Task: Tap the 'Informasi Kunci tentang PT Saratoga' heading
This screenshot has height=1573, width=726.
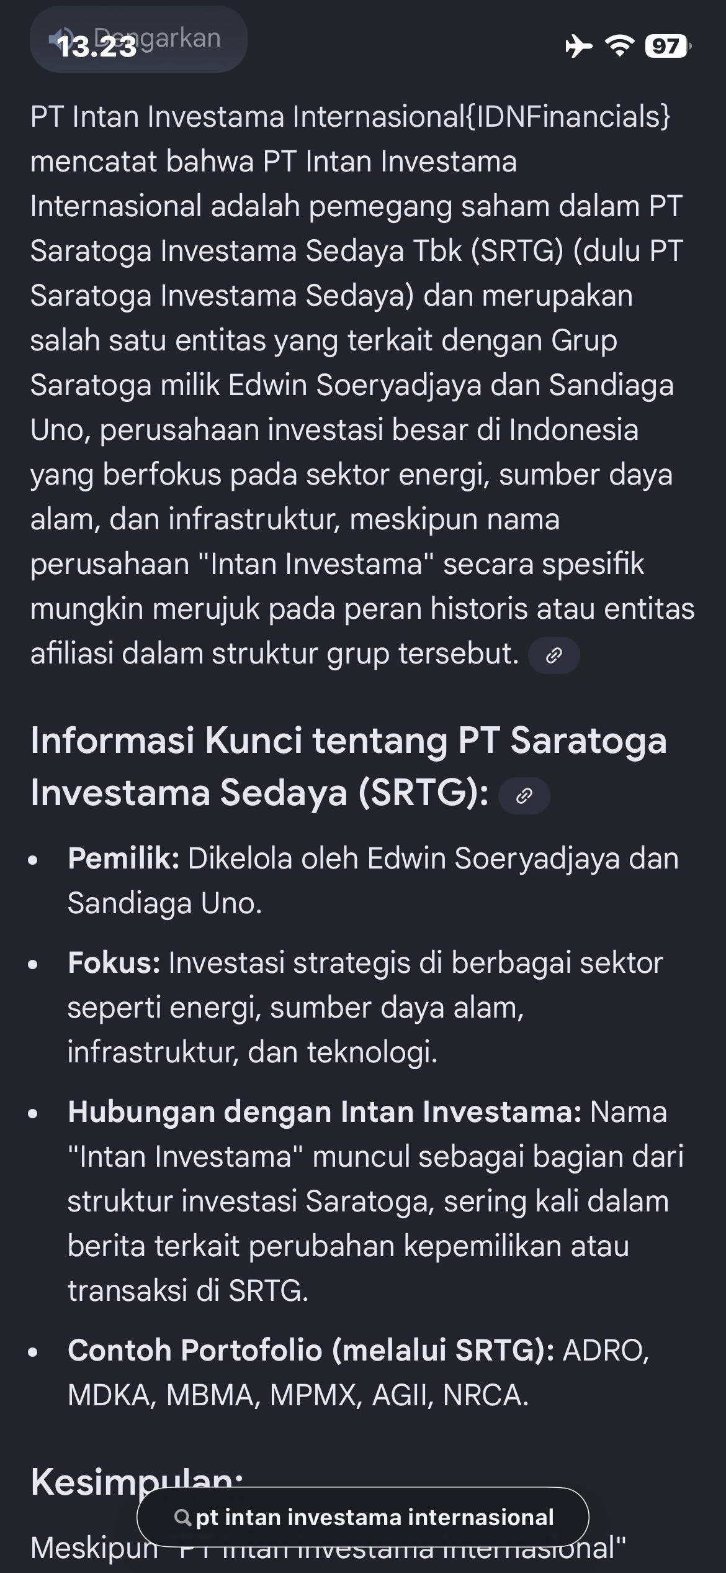Action: tap(348, 741)
